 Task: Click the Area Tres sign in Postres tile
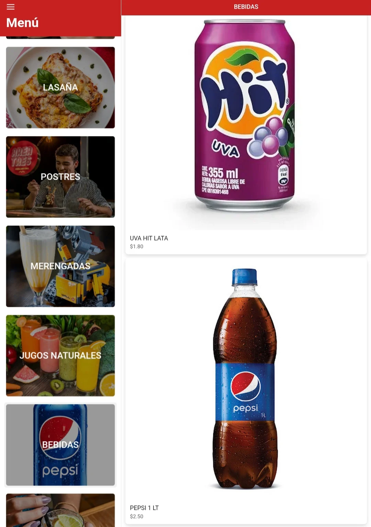point(23,158)
